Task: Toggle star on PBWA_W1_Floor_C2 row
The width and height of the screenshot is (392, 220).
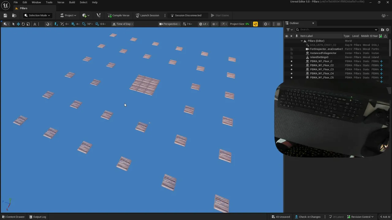Action: point(291,65)
